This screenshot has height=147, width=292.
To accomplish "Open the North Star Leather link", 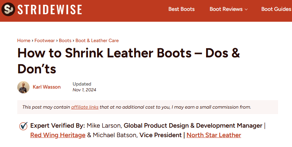I will (x=214, y=135).
